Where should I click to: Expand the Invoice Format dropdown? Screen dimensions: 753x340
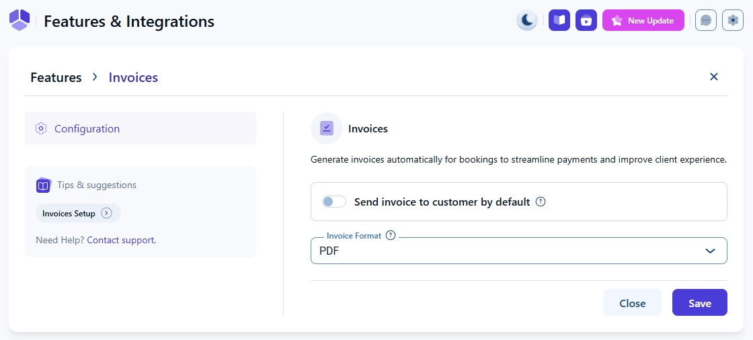click(518, 251)
